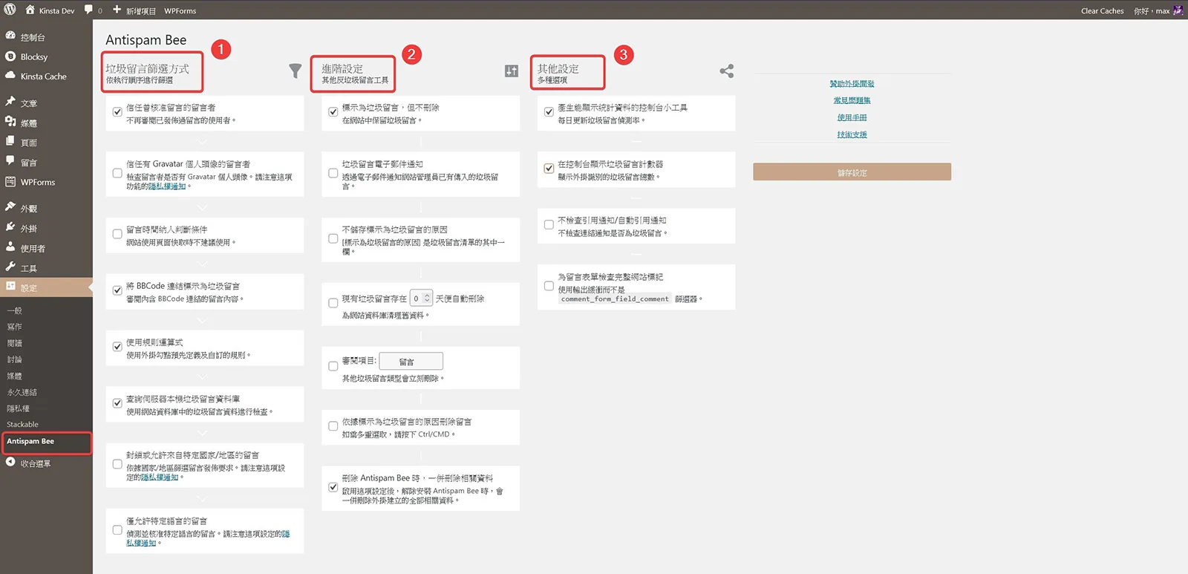The image size is (1188, 574).
Task: Click the 收合選單 collapse arrow icon
Action: pos(10,463)
